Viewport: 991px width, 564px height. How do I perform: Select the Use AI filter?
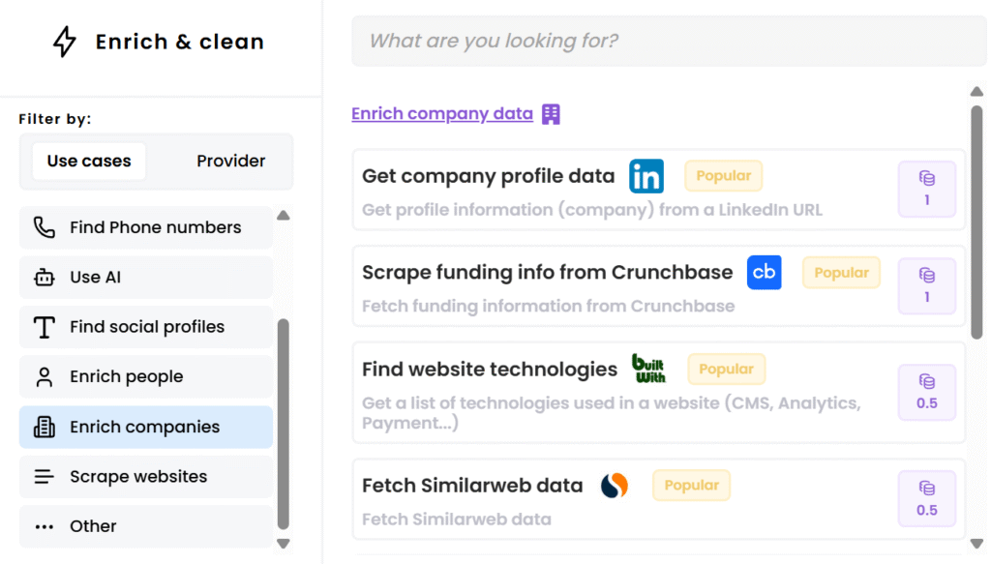pyautogui.click(x=146, y=278)
